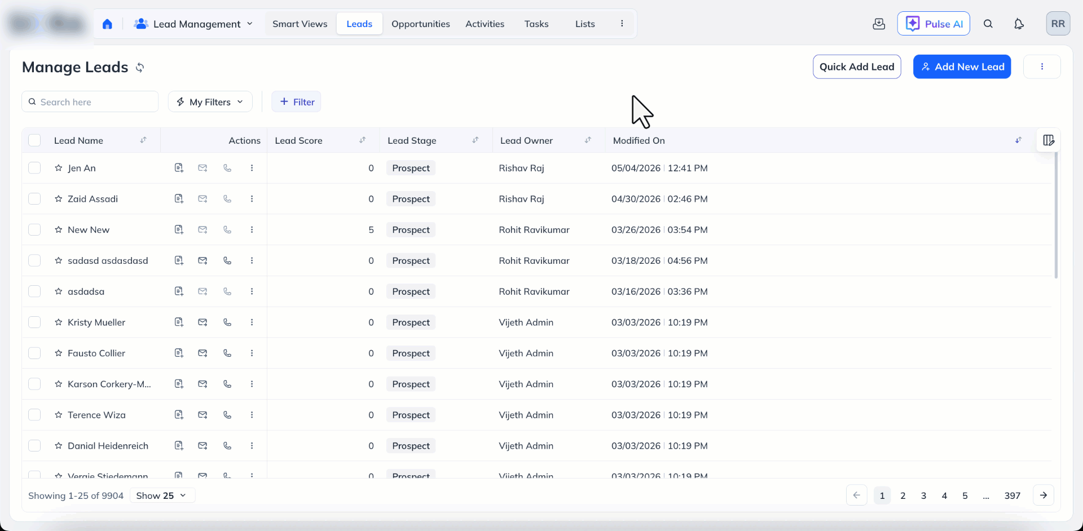Check the sadasd asdasdasd row checkbox
1083x531 pixels.
pos(34,260)
